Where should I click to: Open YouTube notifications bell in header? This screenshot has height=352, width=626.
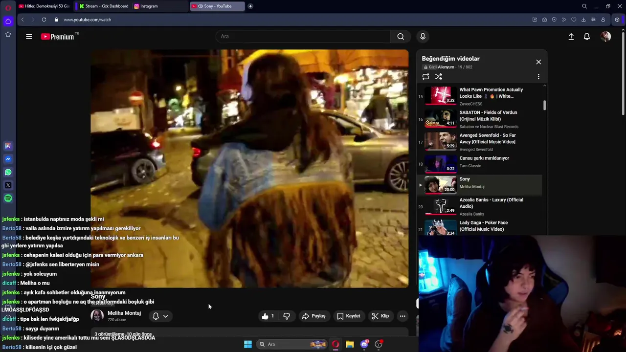587,36
